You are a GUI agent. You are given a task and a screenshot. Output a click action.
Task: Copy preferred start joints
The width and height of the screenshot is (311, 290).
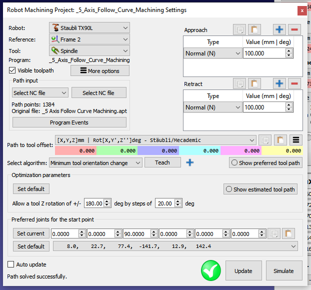[274, 233]
